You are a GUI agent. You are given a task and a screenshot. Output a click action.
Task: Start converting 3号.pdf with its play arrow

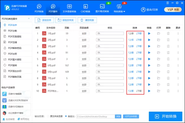pos(149,46)
